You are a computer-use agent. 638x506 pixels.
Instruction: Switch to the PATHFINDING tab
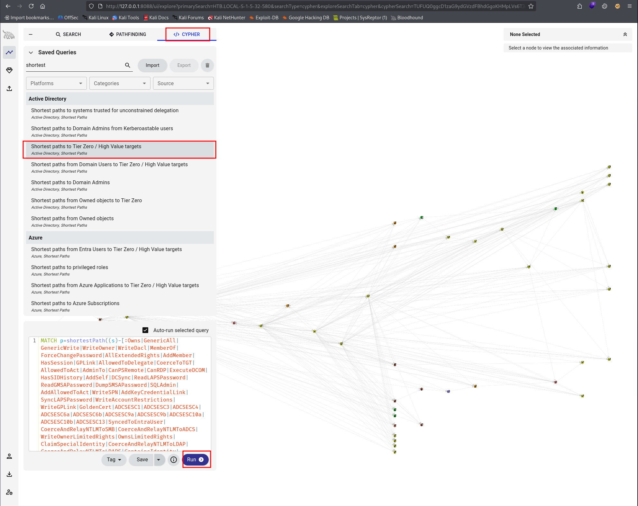127,34
